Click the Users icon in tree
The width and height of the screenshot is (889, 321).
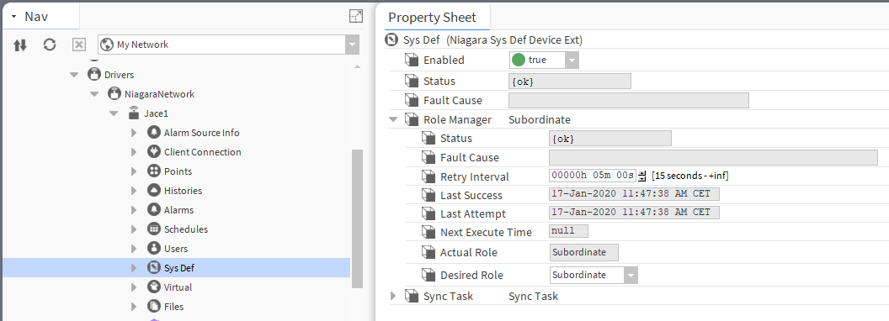pyautogui.click(x=154, y=248)
